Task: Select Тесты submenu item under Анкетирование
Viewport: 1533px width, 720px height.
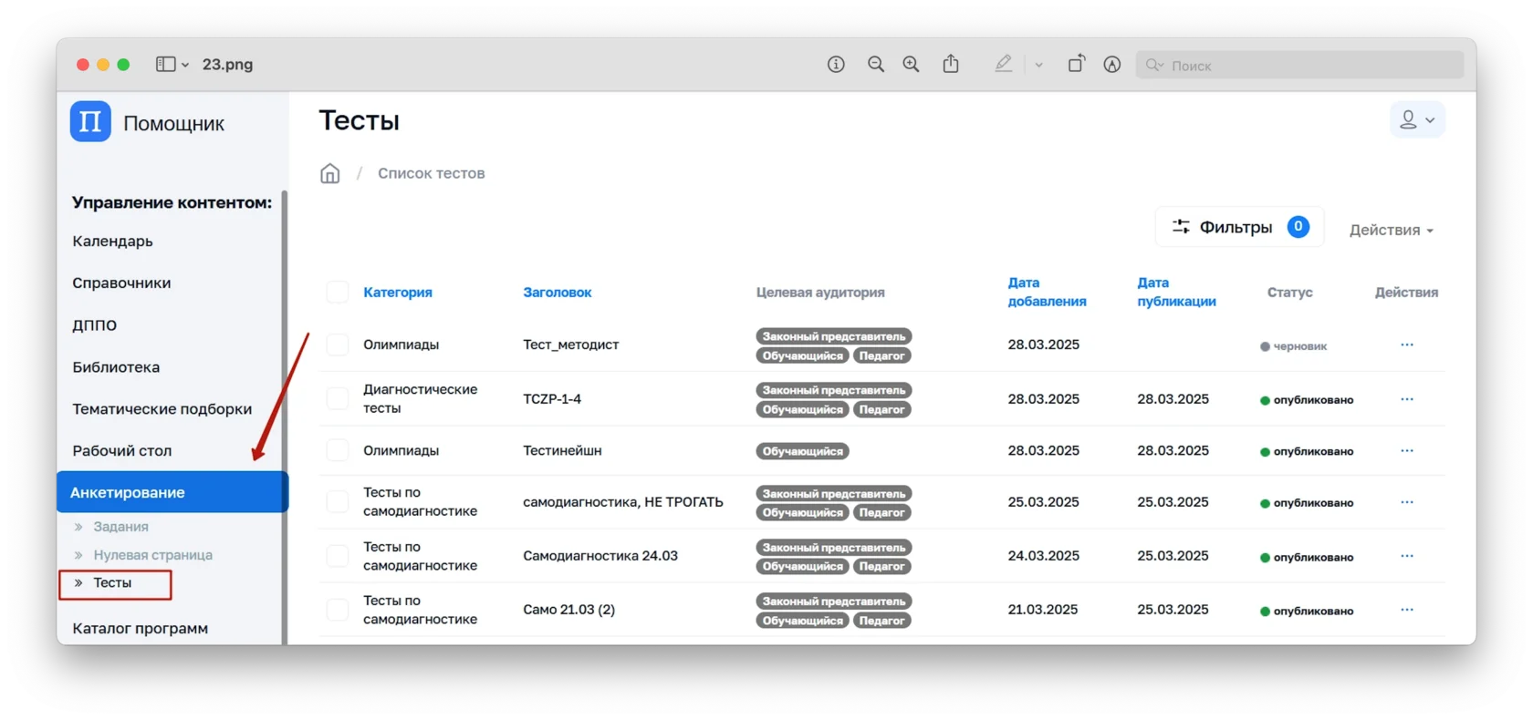Action: pyautogui.click(x=113, y=583)
